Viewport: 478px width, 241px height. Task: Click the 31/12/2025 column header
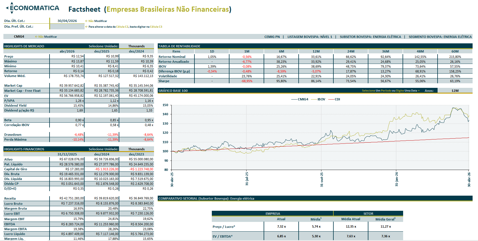(67, 154)
